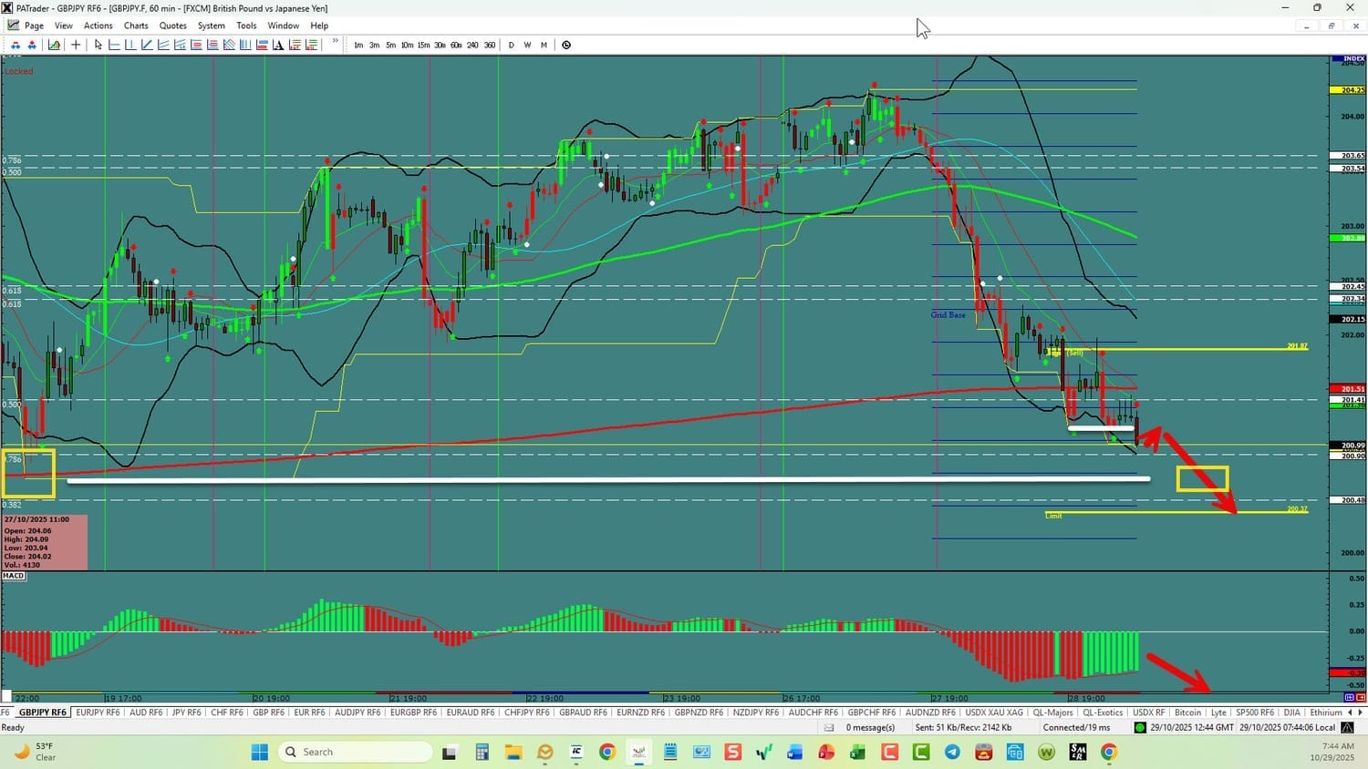
Task: Open Telegram from the taskbar
Action: tap(952, 752)
